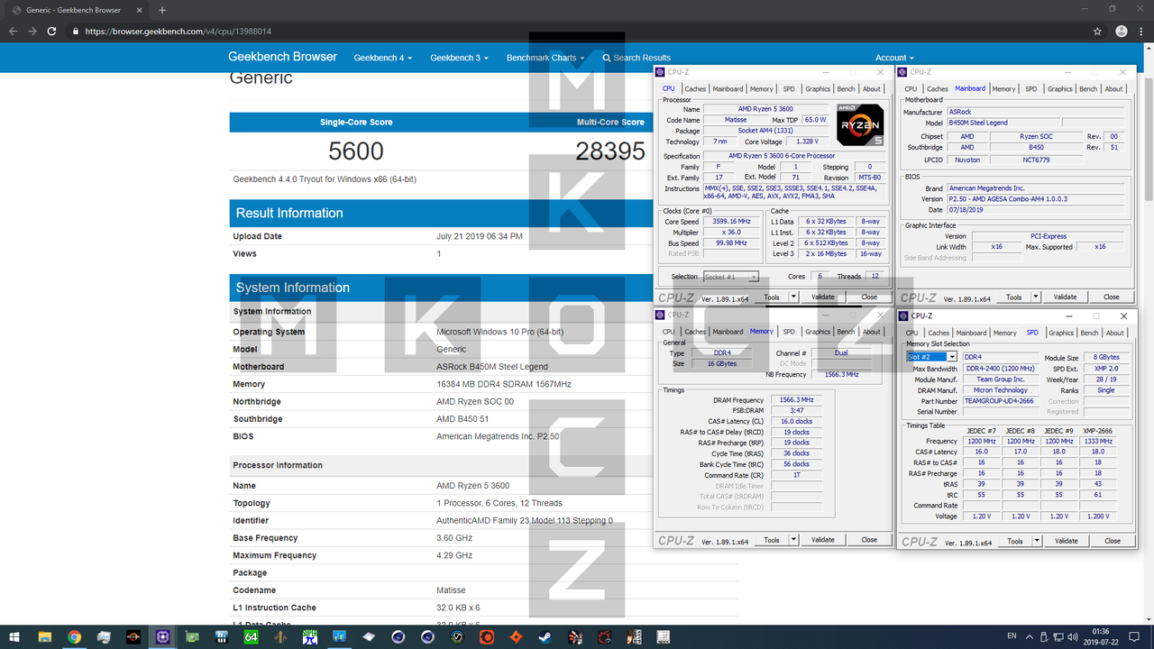Click Close in the Memory tab window
The width and height of the screenshot is (1154, 649).
pos(869,540)
